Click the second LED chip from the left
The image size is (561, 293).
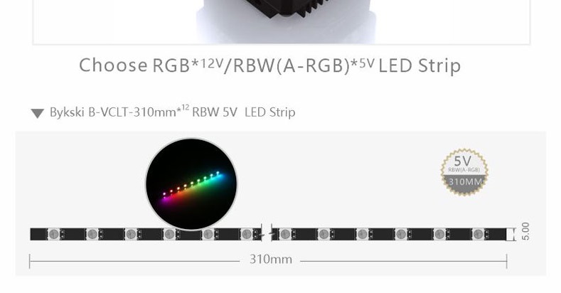click(x=92, y=234)
